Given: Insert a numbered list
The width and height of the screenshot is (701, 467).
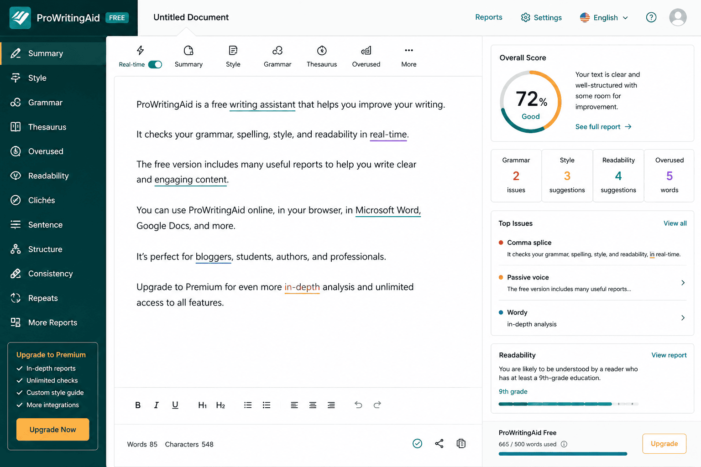Looking at the screenshot, I should pyautogui.click(x=267, y=405).
